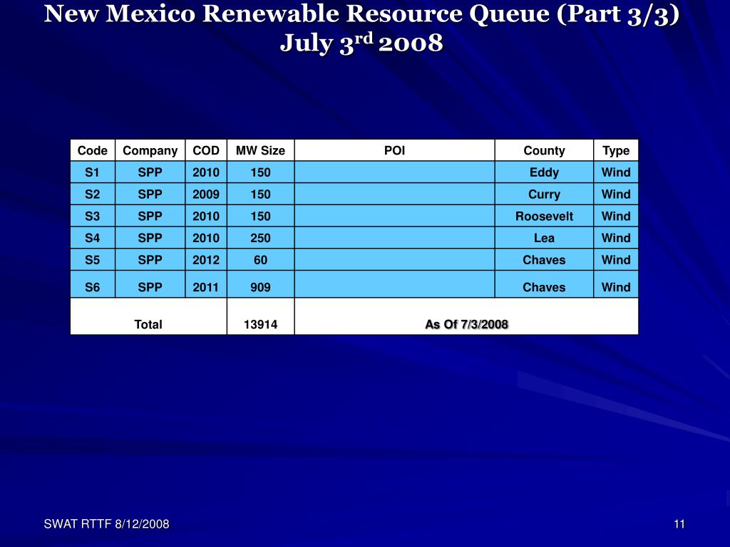Select the 909 MW size cell
The image size is (730, 547).
pyautogui.click(x=260, y=284)
